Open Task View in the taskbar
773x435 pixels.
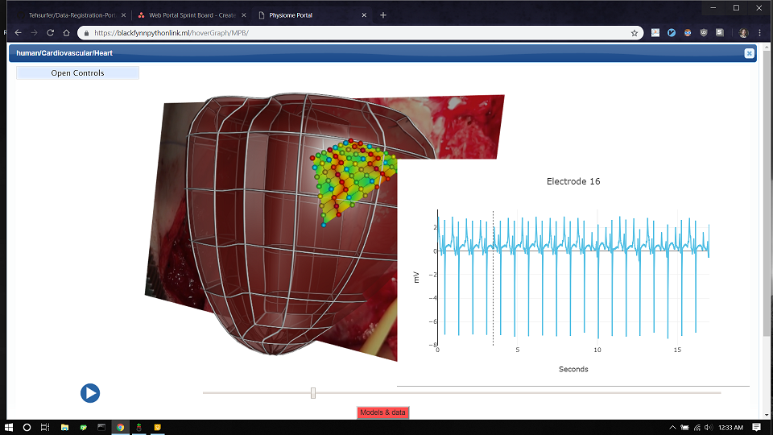pyautogui.click(x=45, y=427)
